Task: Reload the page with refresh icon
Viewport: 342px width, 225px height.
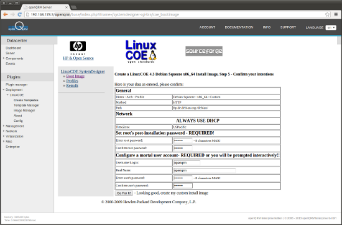Action: pos(20,14)
